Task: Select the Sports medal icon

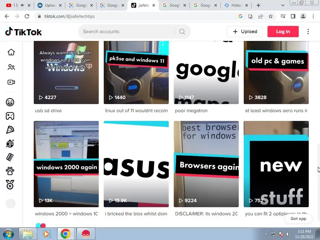Action: coord(10,185)
